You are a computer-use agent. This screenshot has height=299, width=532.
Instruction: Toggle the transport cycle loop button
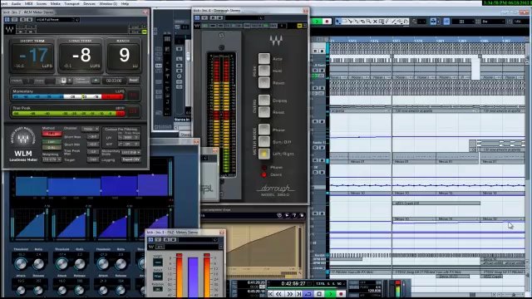[308, 294]
